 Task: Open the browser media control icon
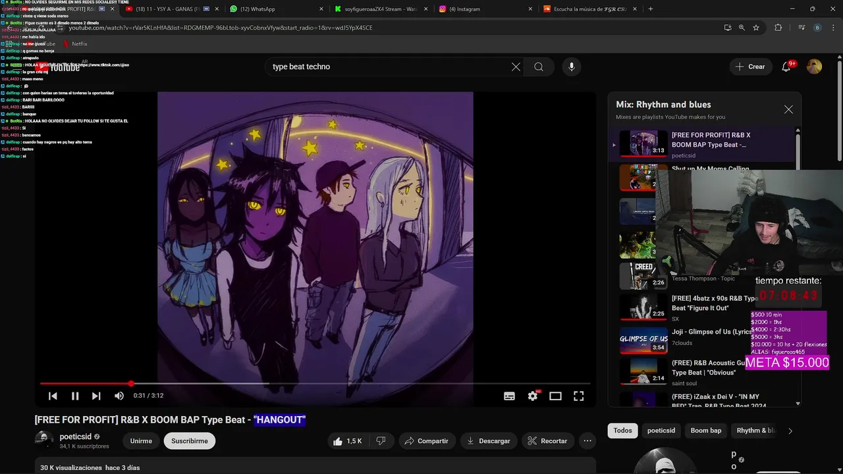[x=802, y=28]
